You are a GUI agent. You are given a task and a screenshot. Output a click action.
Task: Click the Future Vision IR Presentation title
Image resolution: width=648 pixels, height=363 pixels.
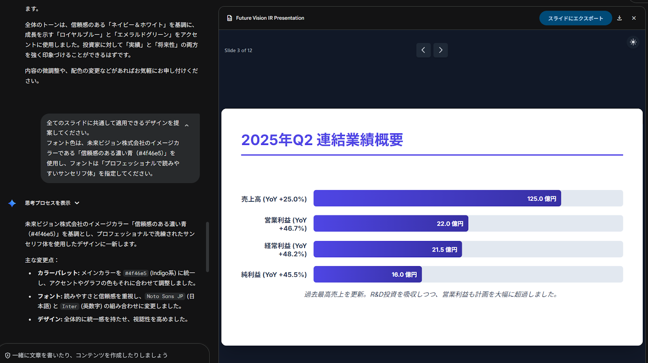(x=270, y=18)
